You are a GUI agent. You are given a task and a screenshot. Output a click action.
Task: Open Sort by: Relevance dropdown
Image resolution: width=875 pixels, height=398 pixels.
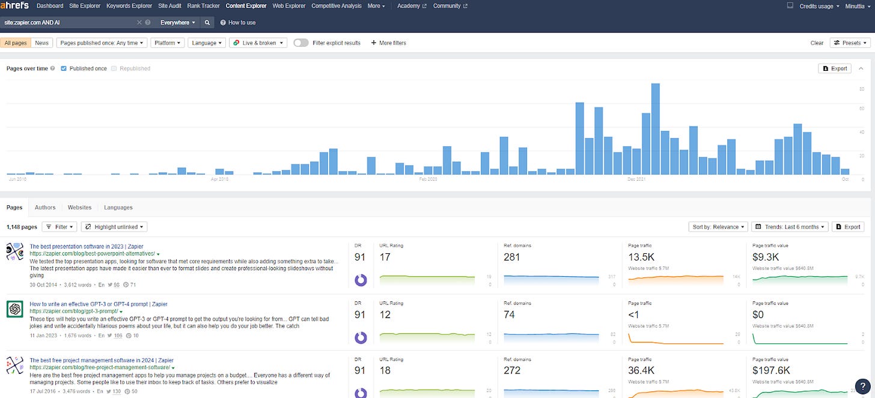(718, 227)
